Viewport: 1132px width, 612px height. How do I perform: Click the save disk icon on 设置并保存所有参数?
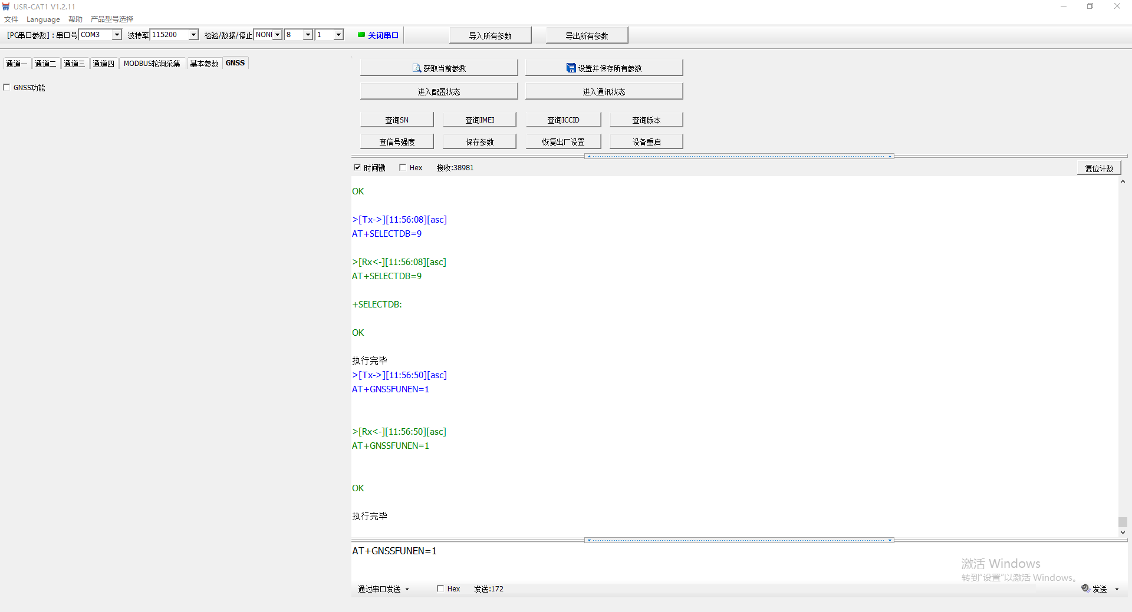(571, 68)
